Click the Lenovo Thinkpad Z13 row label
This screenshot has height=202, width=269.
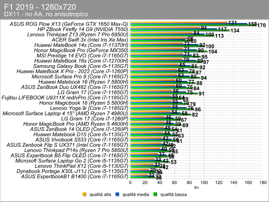tap(78, 35)
